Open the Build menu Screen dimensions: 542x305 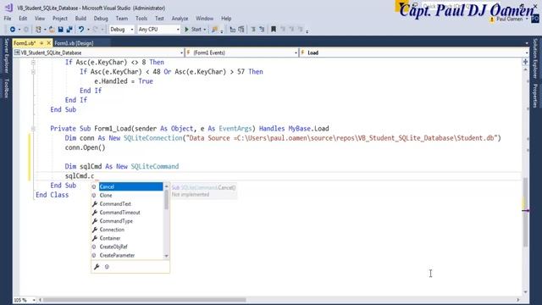pos(80,19)
